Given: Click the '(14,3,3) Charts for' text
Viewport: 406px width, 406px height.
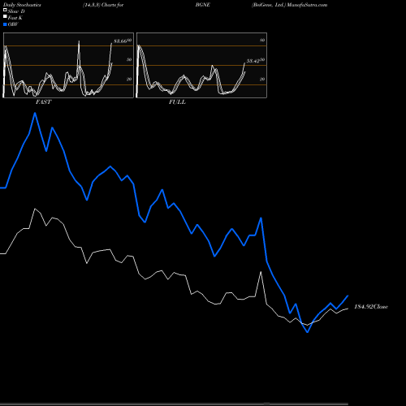Looking at the screenshot, I should click(x=103, y=5).
